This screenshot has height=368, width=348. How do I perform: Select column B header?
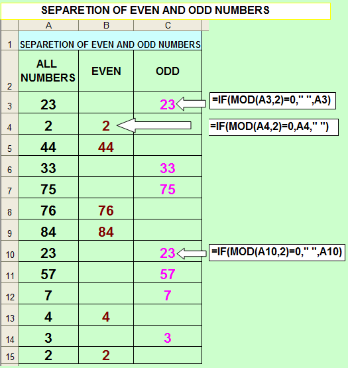106,25
